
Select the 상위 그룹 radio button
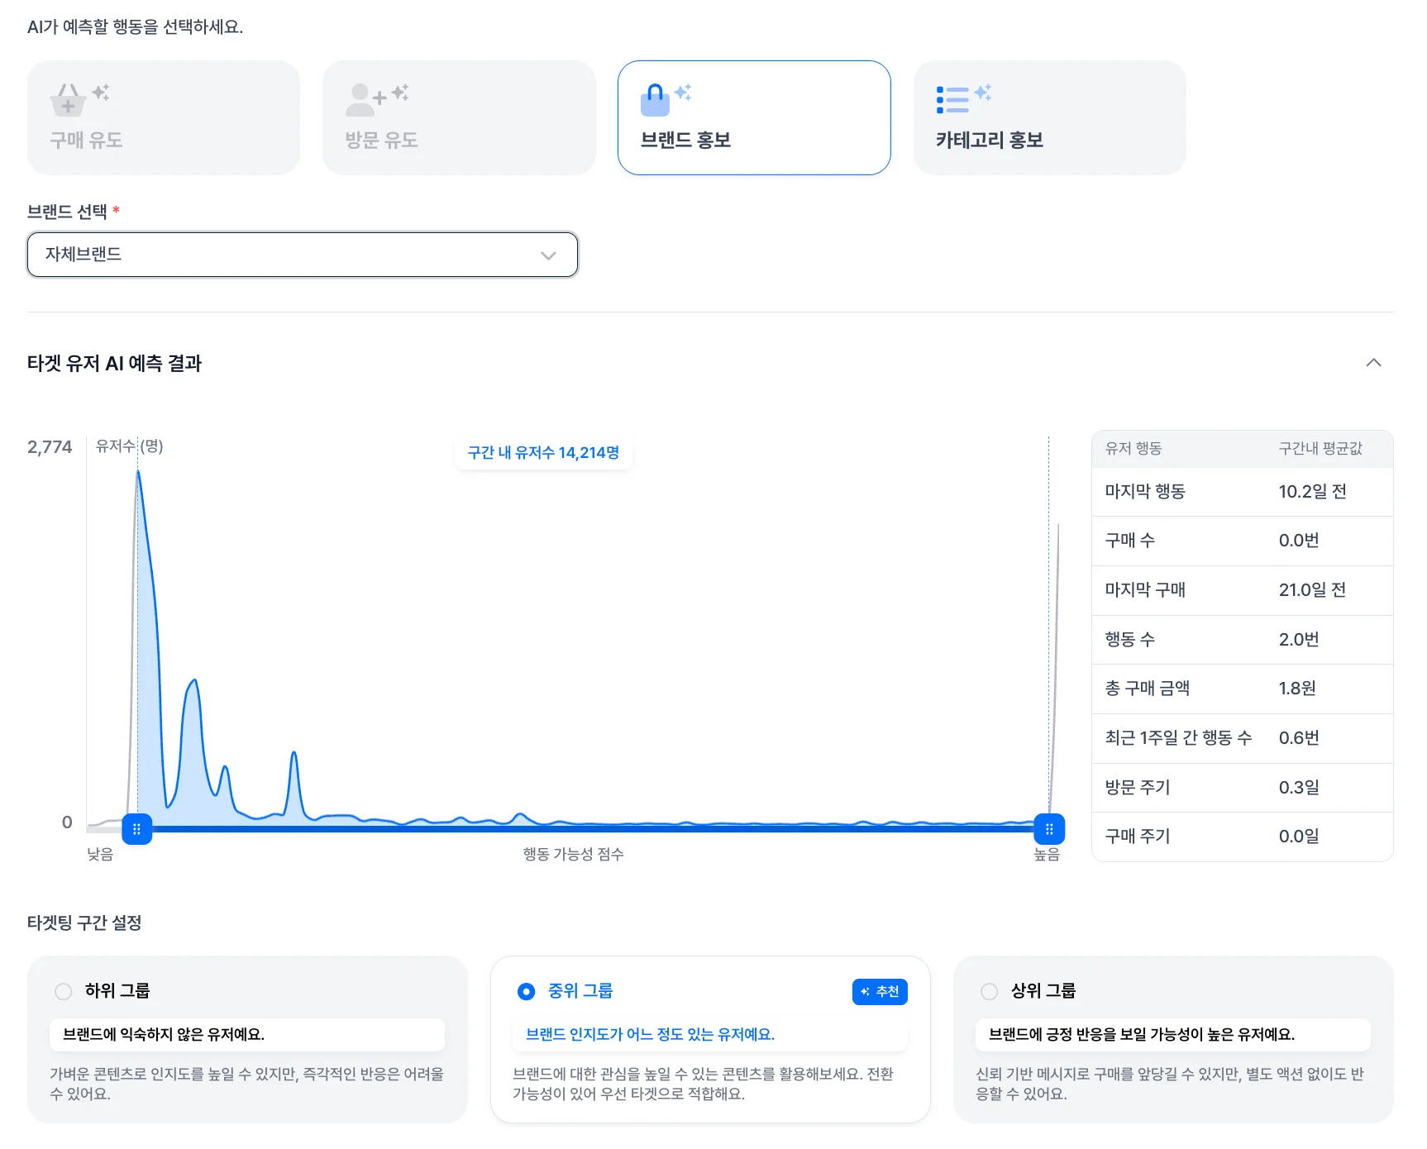[x=989, y=991]
